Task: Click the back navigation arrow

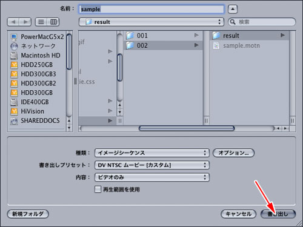Action: tap(13, 22)
